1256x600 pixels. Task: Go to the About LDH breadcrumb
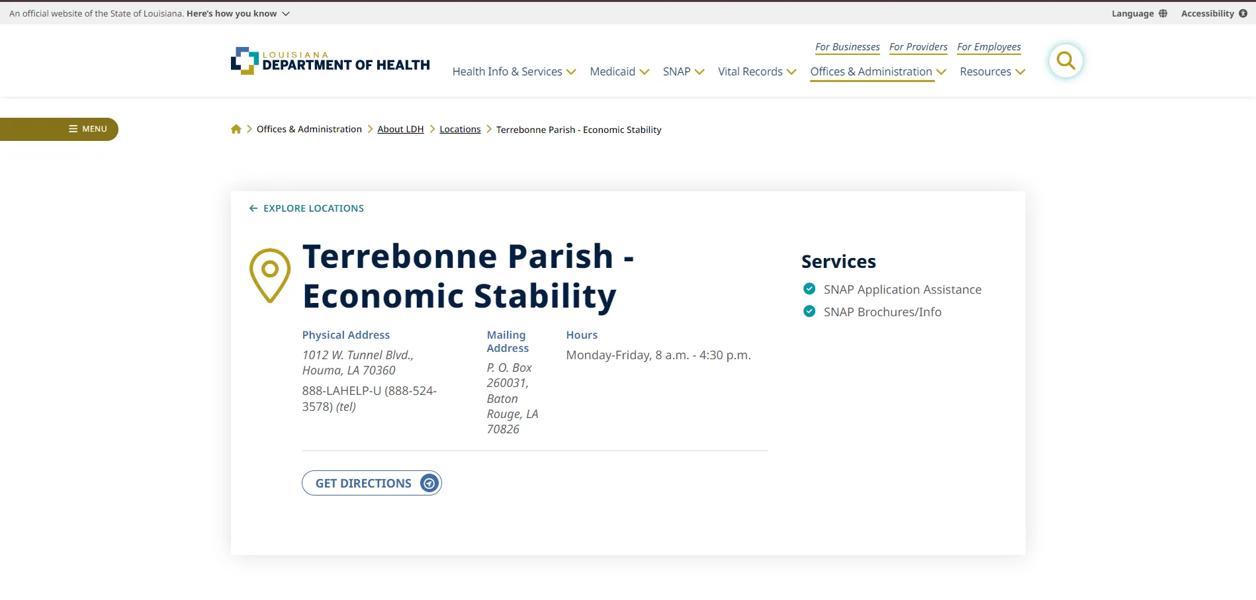click(x=400, y=129)
